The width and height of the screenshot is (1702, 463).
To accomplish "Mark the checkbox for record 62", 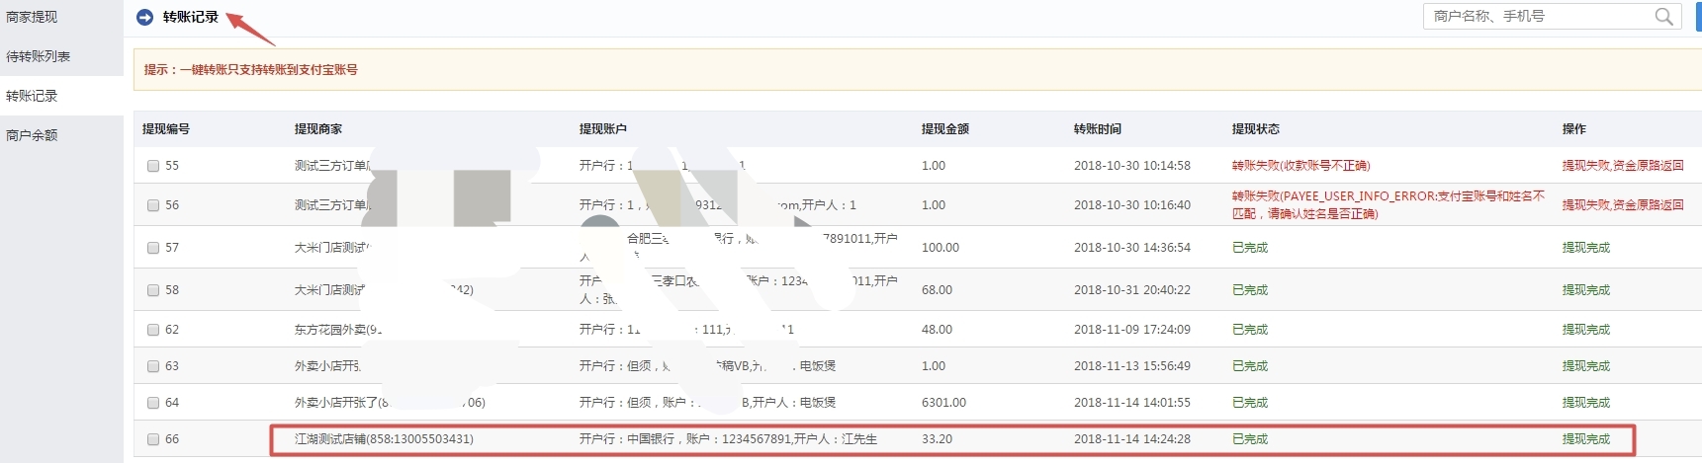I will click(153, 330).
